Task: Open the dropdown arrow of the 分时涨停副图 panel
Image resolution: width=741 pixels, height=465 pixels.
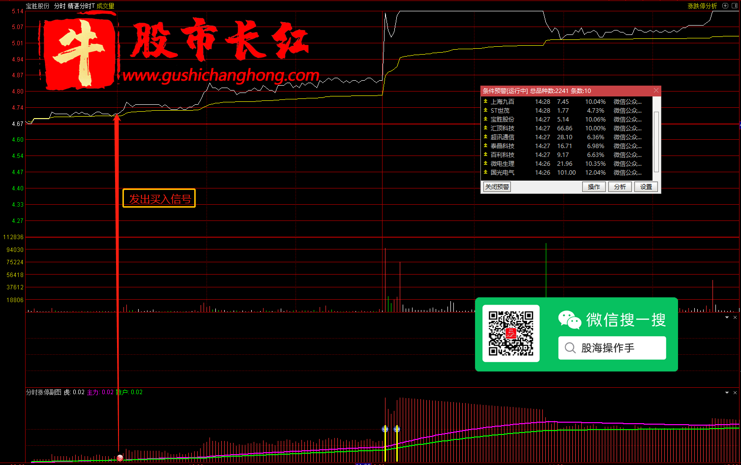Action: tap(727, 393)
